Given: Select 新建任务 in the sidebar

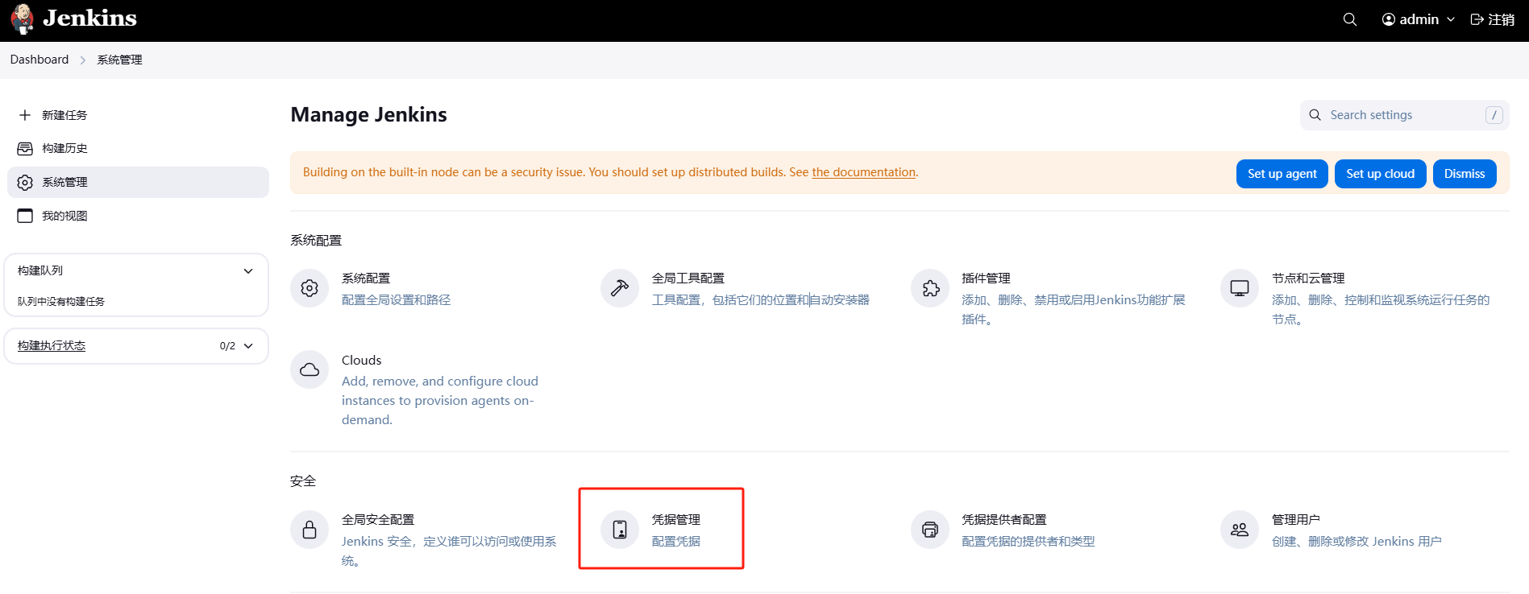Looking at the screenshot, I should tap(138, 115).
